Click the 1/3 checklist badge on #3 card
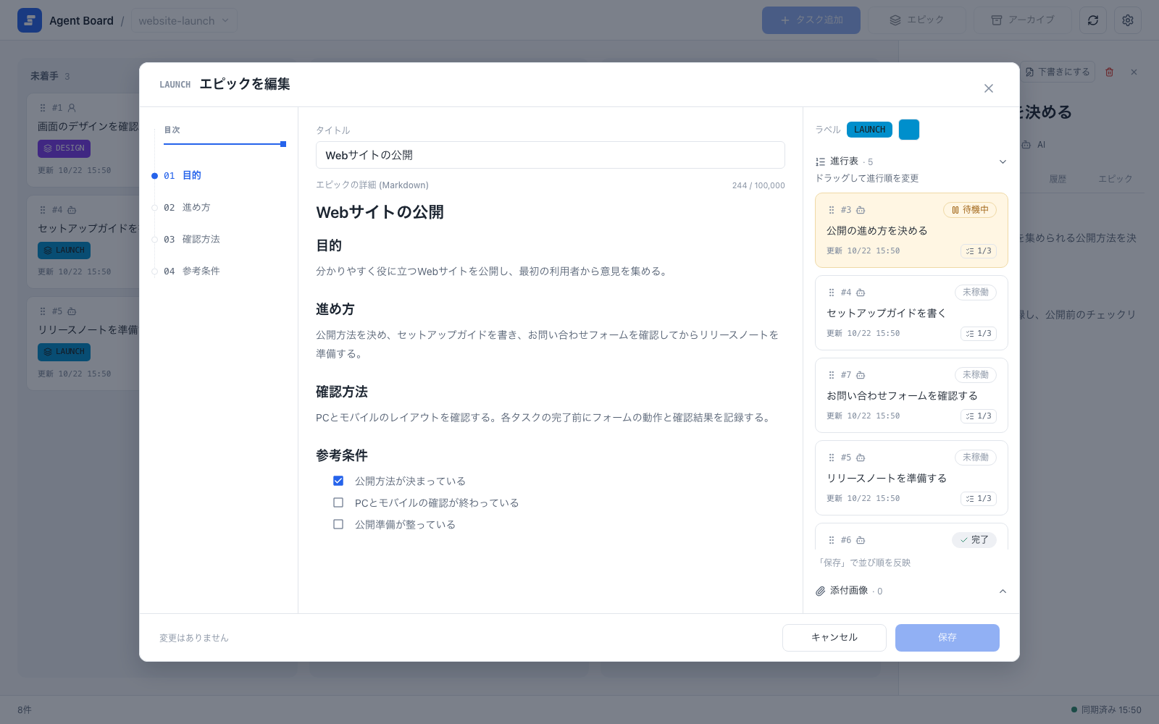 pos(979,251)
